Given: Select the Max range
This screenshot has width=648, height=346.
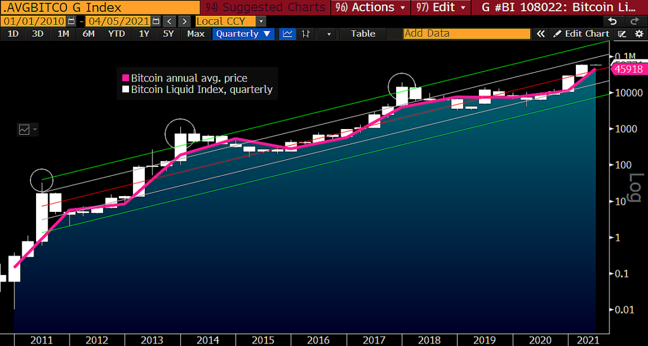Looking at the screenshot, I should tap(196, 34).
